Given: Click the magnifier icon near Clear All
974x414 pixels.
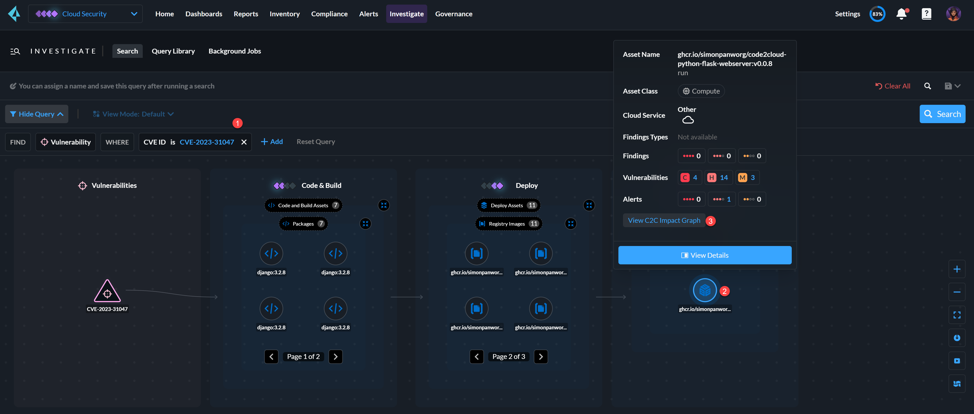Looking at the screenshot, I should coord(927,86).
